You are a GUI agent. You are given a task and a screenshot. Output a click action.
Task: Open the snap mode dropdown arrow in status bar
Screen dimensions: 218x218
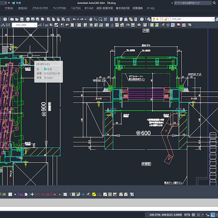click(203, 215)
